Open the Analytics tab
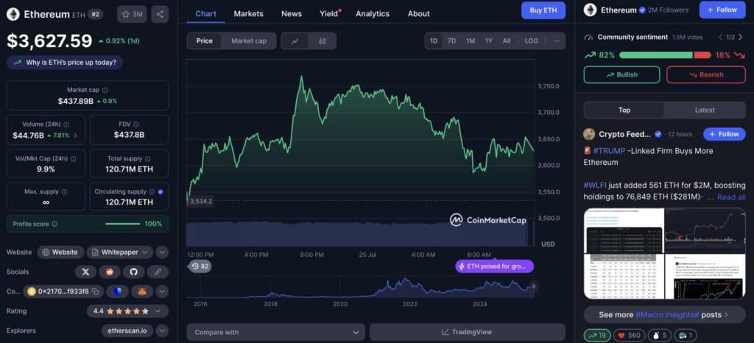754x343 pixels. pos(373,13)
